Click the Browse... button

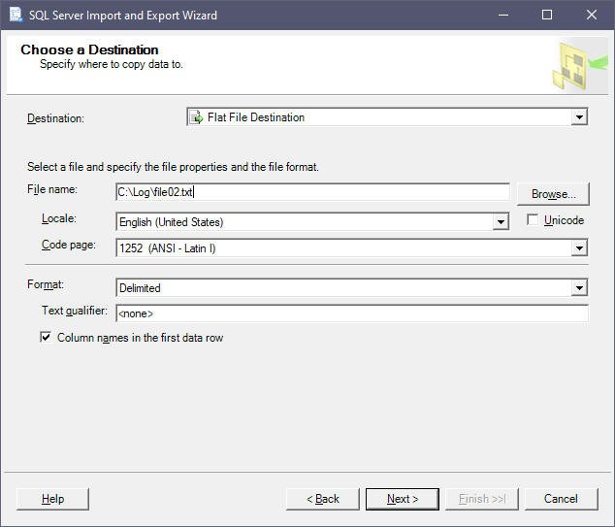(553, 194)
